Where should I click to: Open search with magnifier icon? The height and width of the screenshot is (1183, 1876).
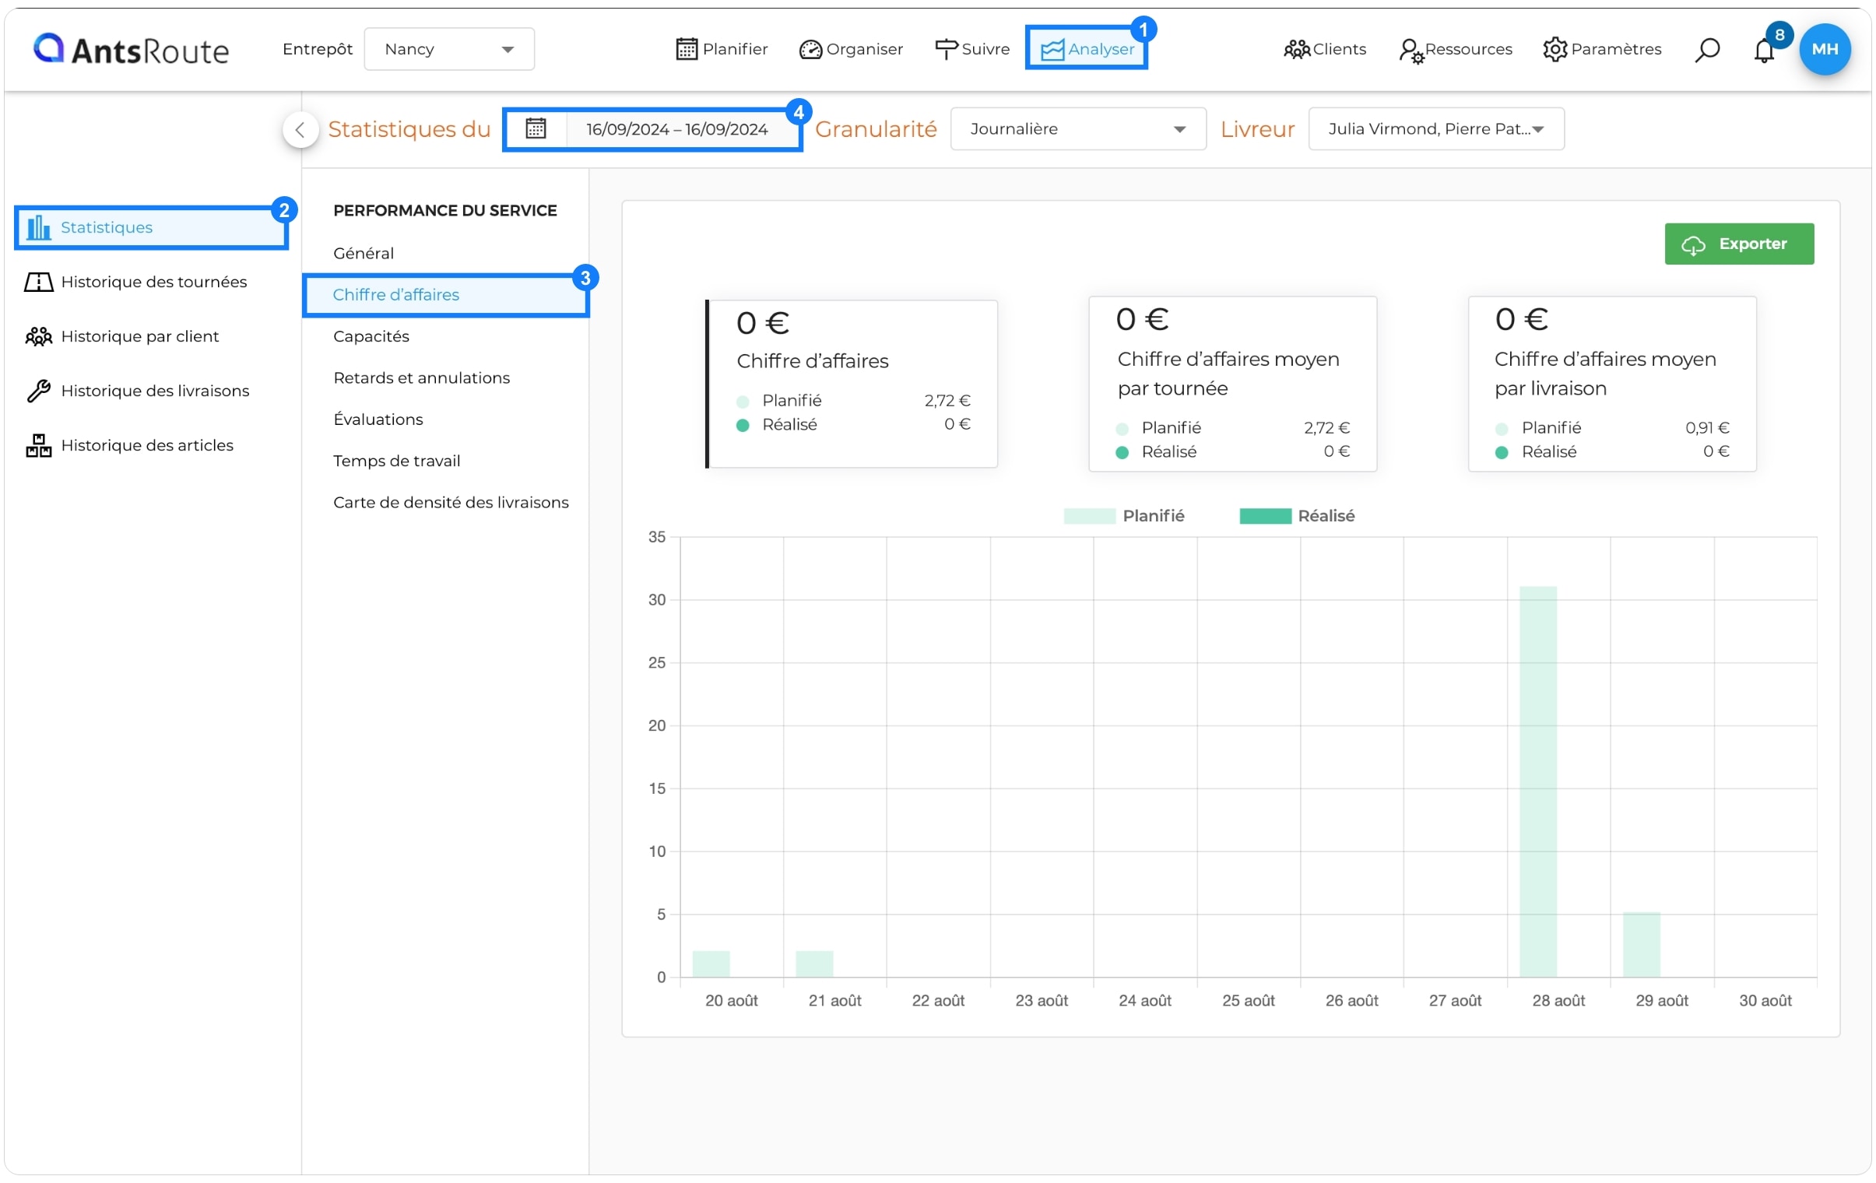[1706, 50]
